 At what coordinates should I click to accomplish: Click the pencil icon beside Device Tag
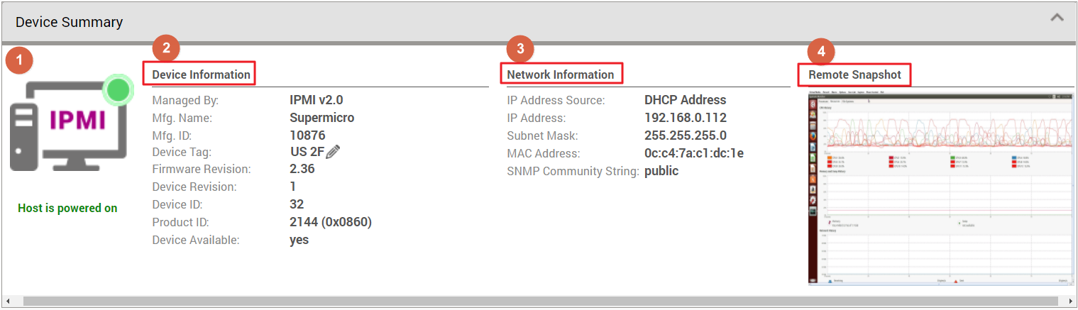tap(334, 152)
